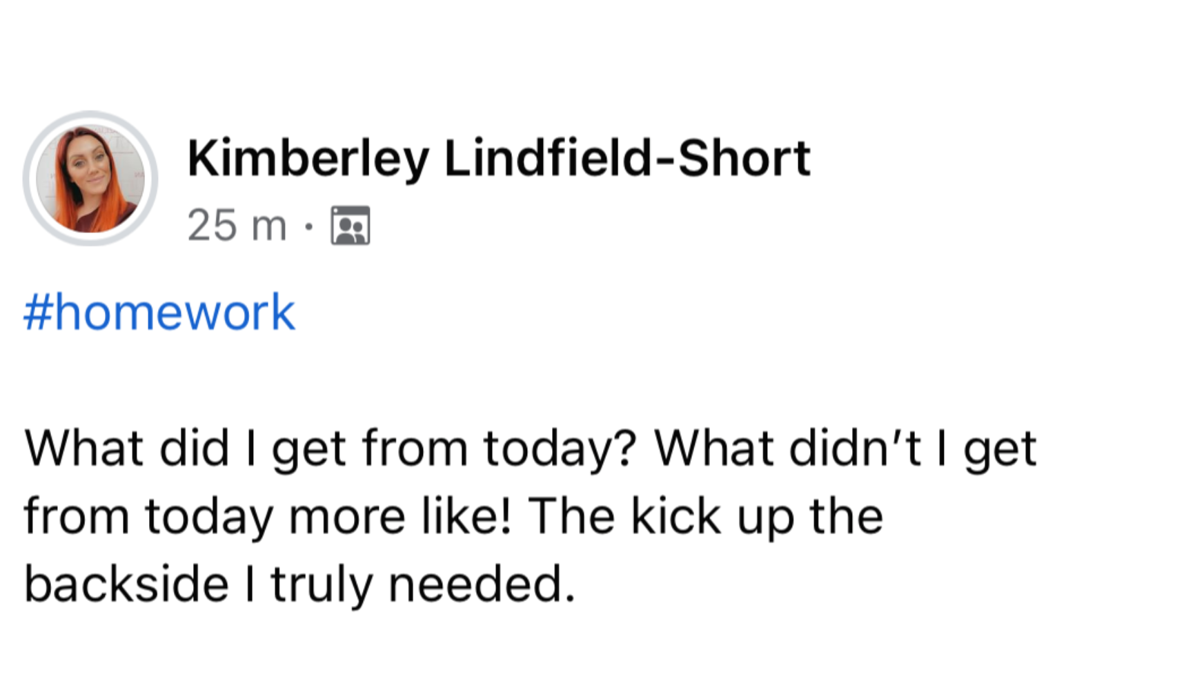Click the group members privacy icon
Image resolution: width=1204 pixels, height=677 pixels.
tap(351, 225)
